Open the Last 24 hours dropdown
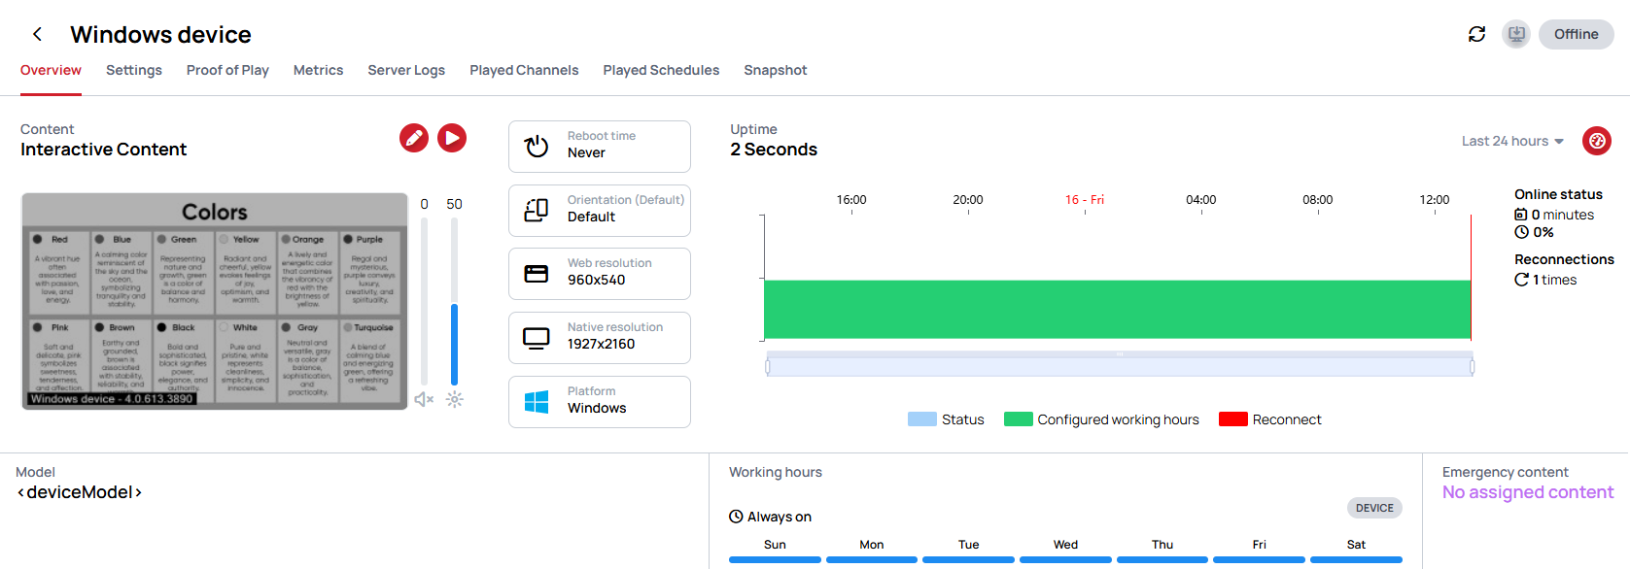 pos(1512,141)
